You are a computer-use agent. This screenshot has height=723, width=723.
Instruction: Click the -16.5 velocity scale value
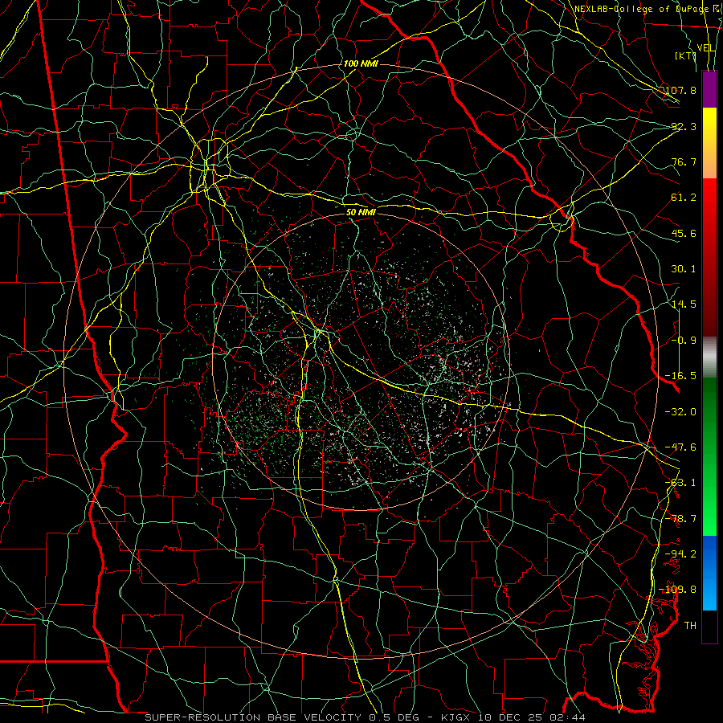[x=680, y=376]
